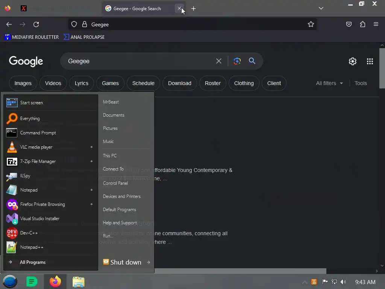Screen dimensions: 385x289
Task: Open 7-Zip File Manager
Action: [47, 161]
